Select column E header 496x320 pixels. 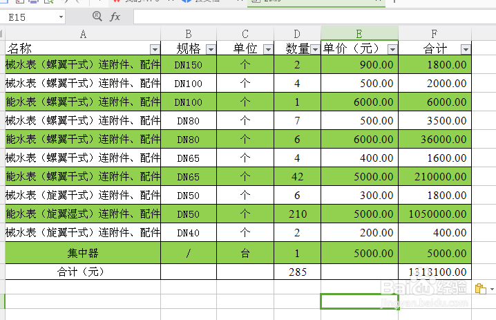(359, 34)
